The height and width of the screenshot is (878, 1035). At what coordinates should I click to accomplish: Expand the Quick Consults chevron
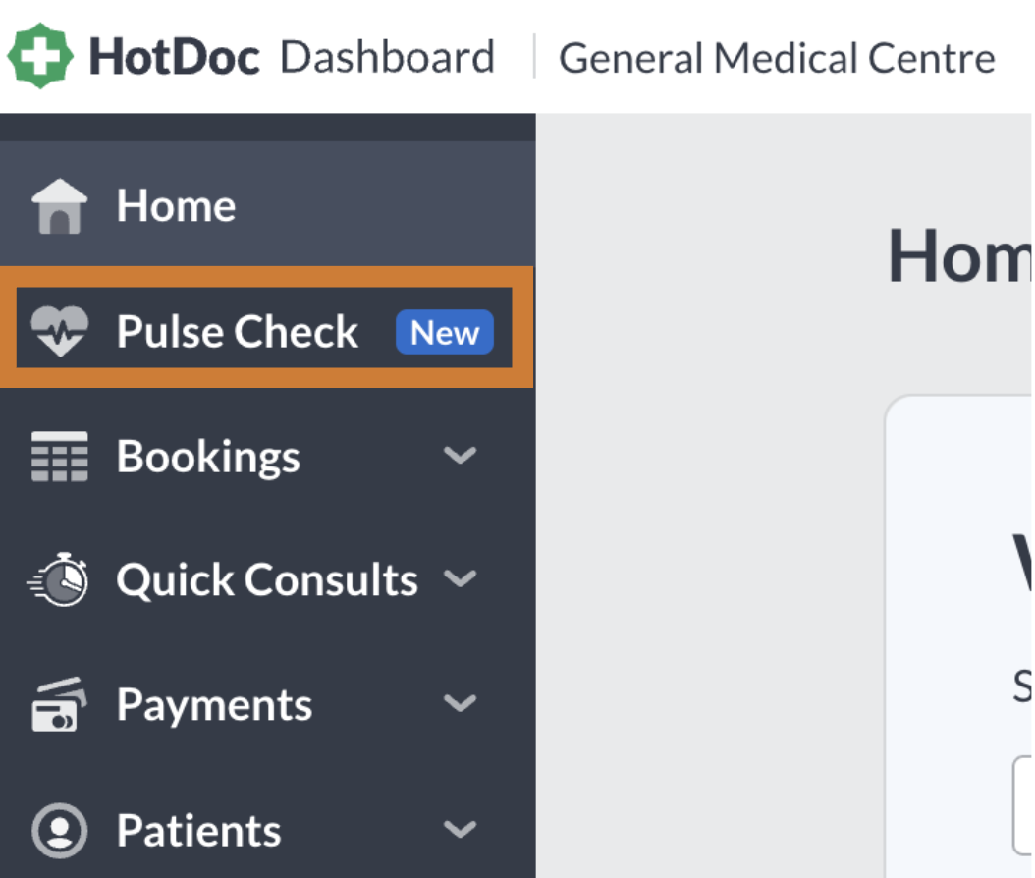coord(461,579)
